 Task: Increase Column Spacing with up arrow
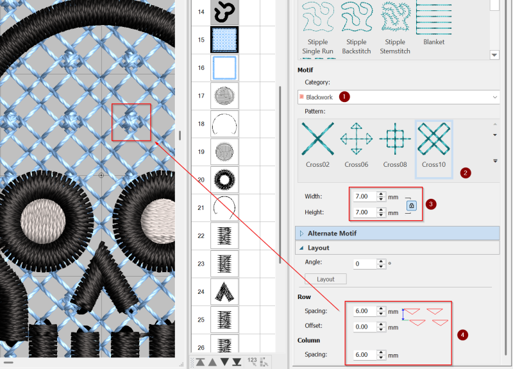point(381,352)
